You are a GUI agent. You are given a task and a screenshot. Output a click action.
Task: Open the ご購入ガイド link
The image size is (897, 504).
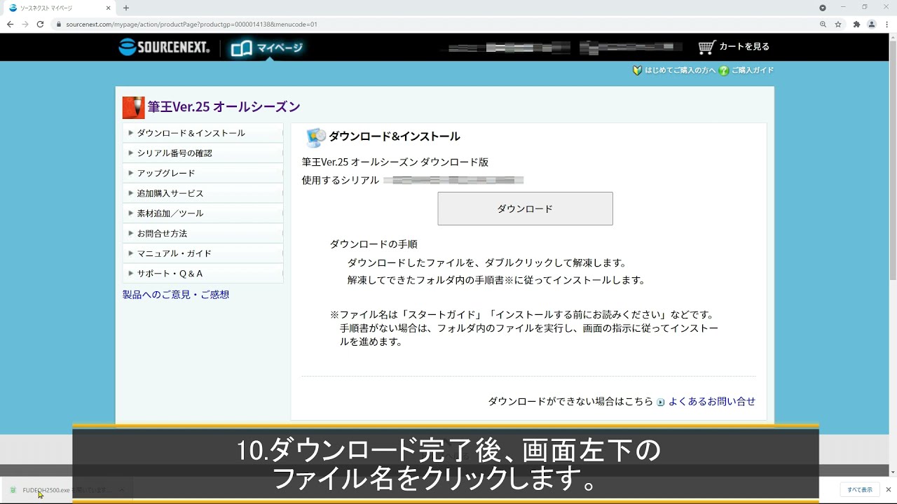click(x=746, y=70)
